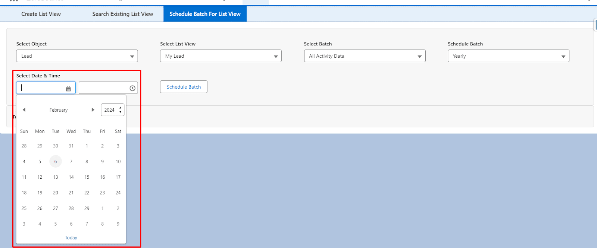Image resolution: width=597 pixels, height=248 pixels.
Task: Choose February 29 in the calendar
Action: 87,209
